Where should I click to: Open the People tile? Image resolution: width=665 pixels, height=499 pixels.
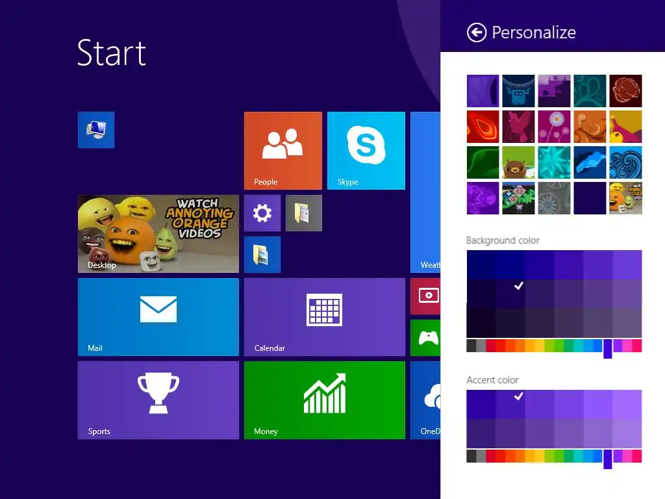click(283, 151)
